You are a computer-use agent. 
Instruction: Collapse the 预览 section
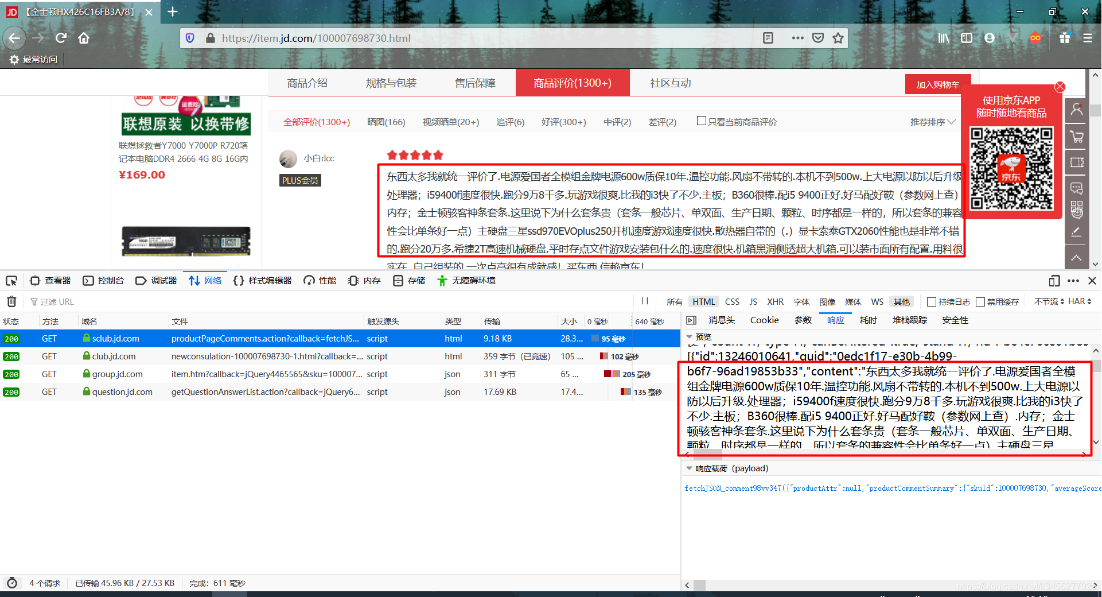point(690,337)
